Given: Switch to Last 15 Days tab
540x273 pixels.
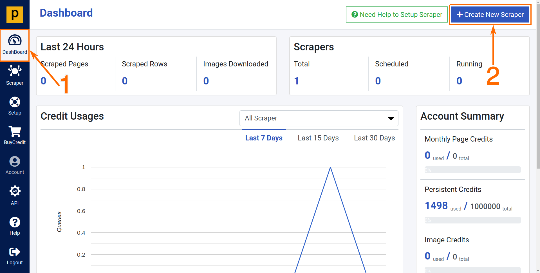Looking at the screenshot, I should [x=318, y=138].
